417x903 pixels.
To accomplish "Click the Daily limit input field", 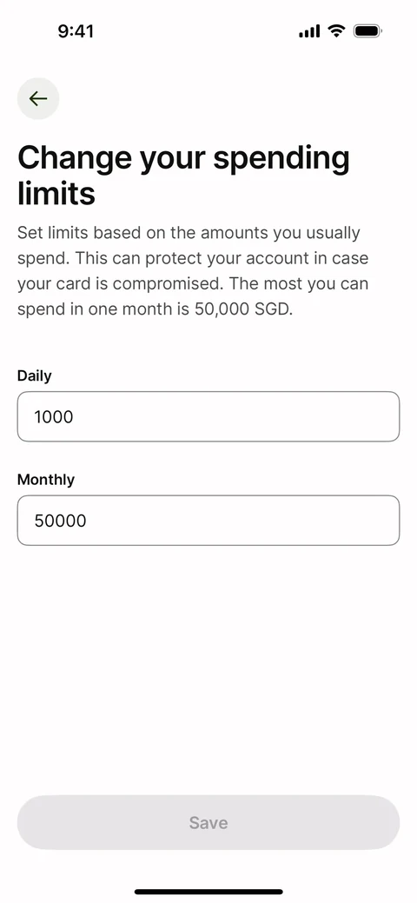I will [x=208, y=416].
